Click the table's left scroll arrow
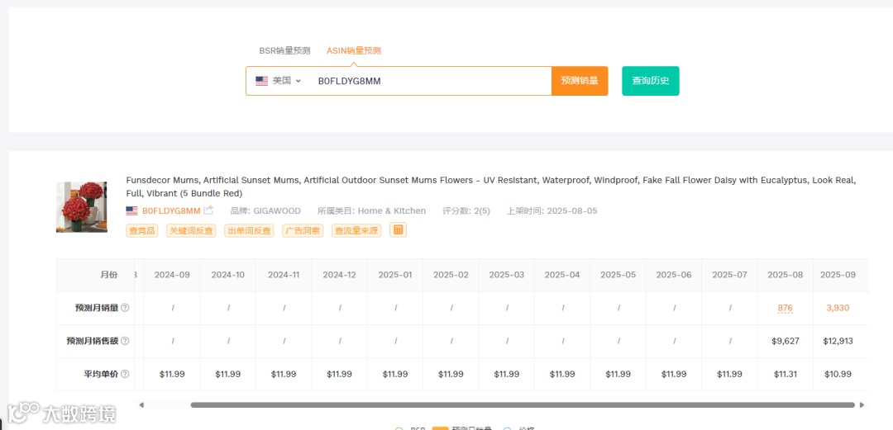This screenshot has height=430, width=893. click(x=141, y=405)
